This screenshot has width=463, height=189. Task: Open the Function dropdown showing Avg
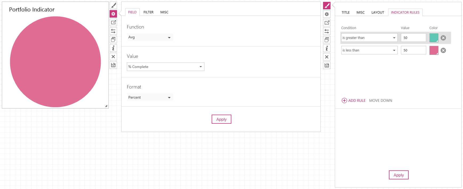(x=150, y=37)
